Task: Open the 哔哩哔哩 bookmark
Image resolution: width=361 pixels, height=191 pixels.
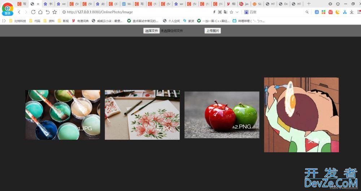Action: click(x=248, y=21)
